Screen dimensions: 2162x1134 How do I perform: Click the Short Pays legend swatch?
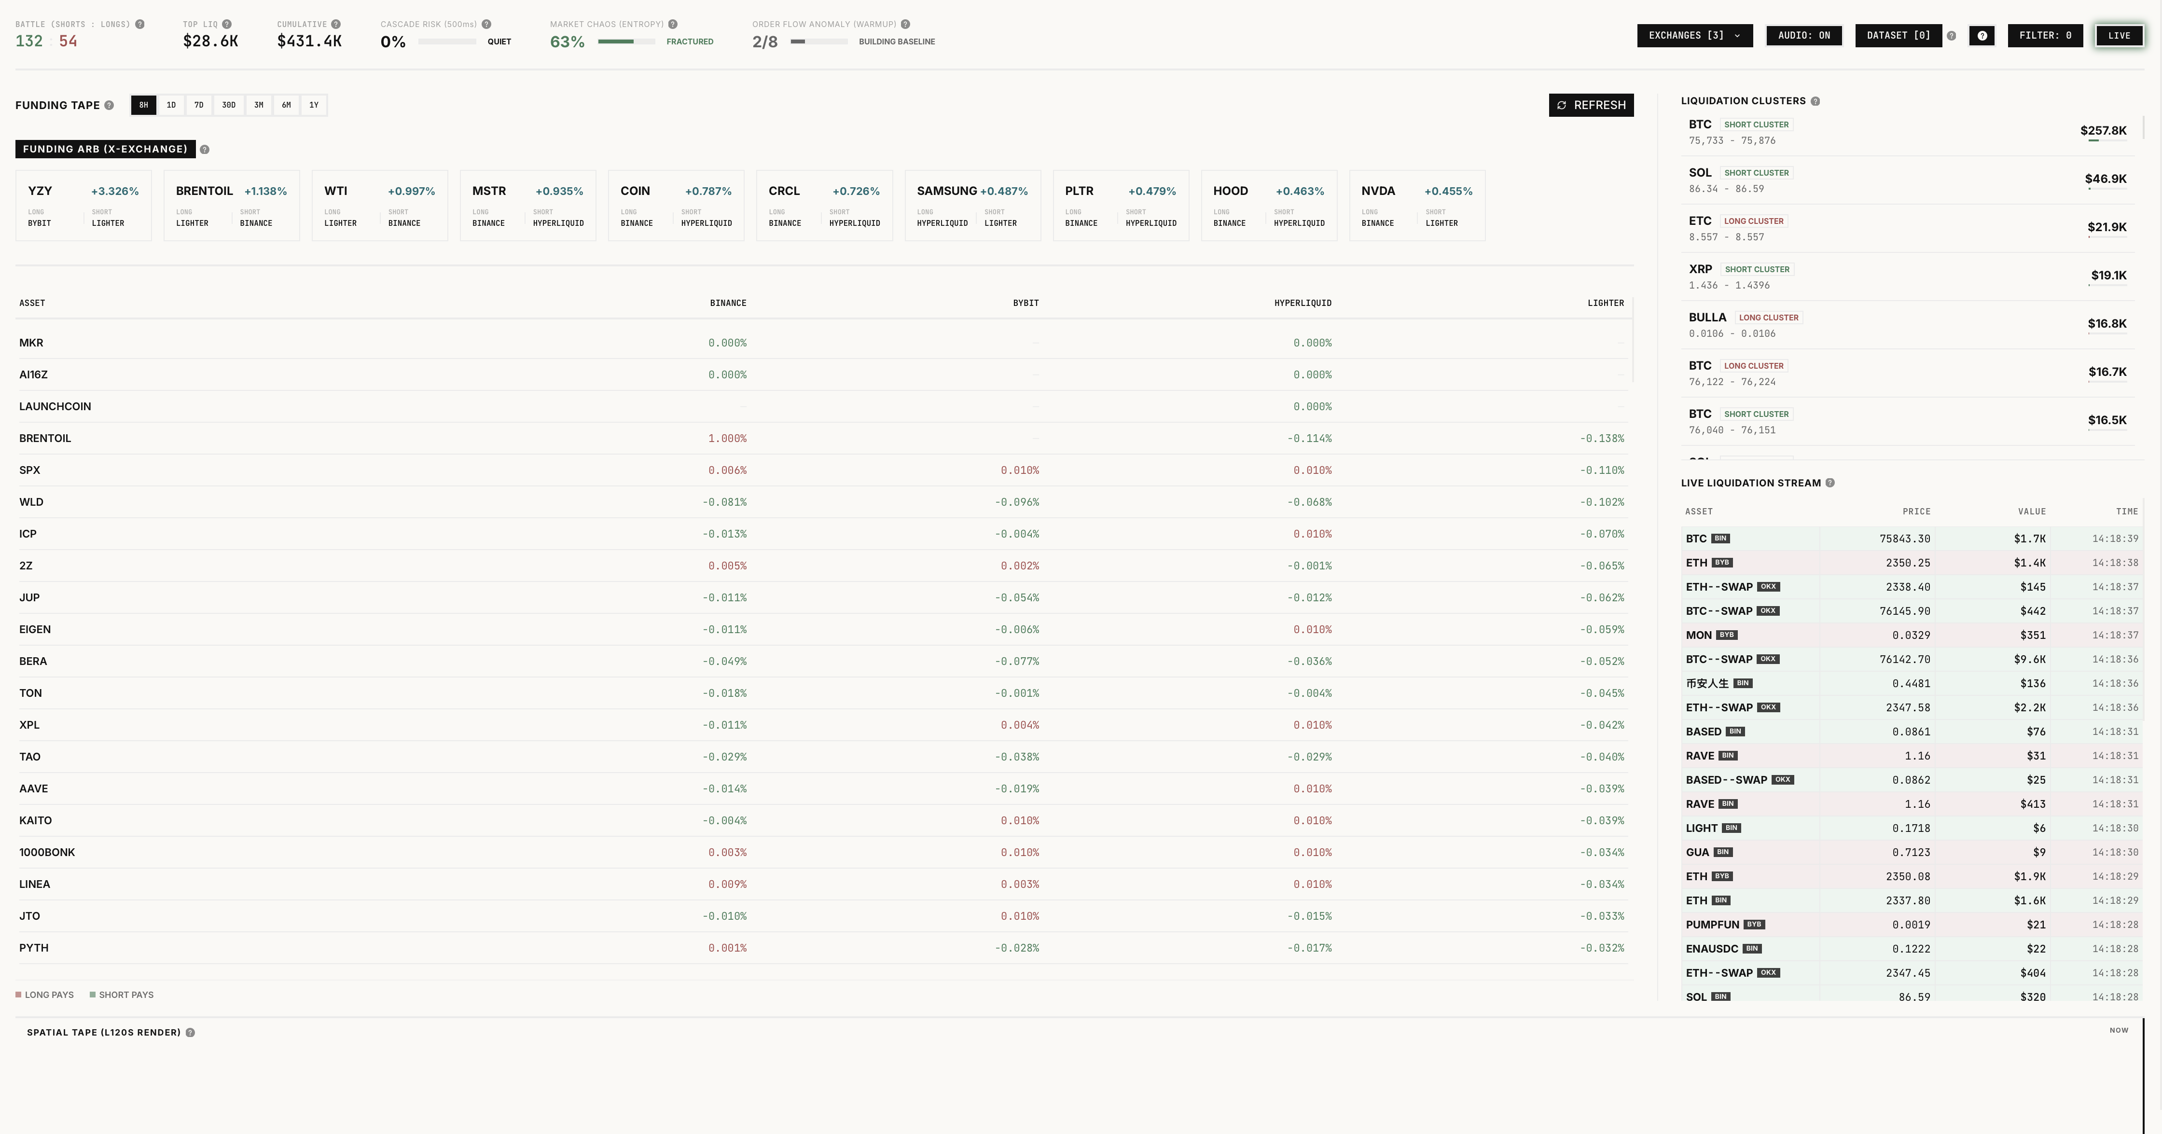point(92,995)
